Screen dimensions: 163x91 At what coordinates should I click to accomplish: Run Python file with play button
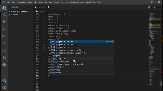149,7
